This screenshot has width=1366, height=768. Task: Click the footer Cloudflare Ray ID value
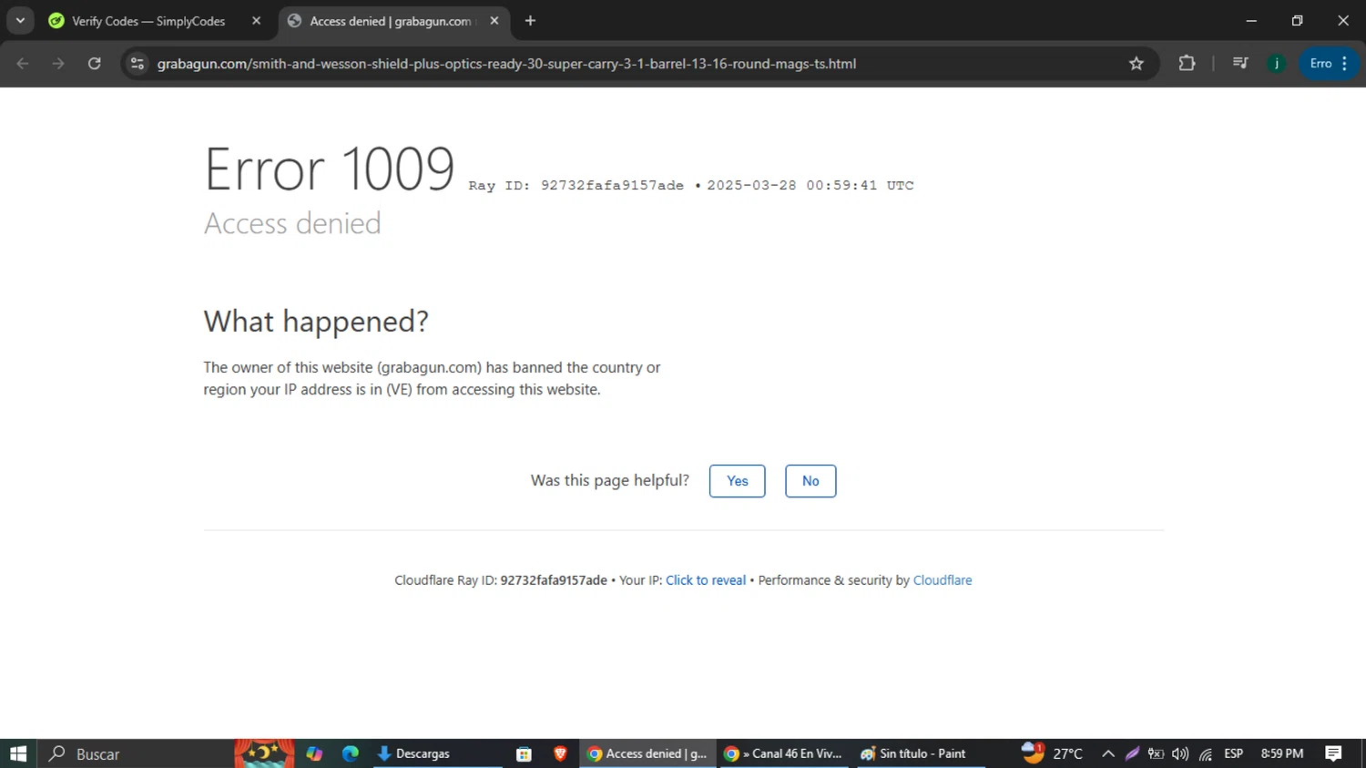click(554, 580)
